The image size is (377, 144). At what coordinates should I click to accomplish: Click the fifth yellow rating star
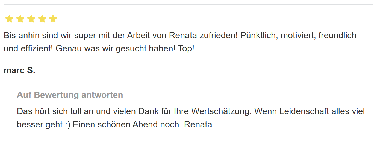coord(53,19)
